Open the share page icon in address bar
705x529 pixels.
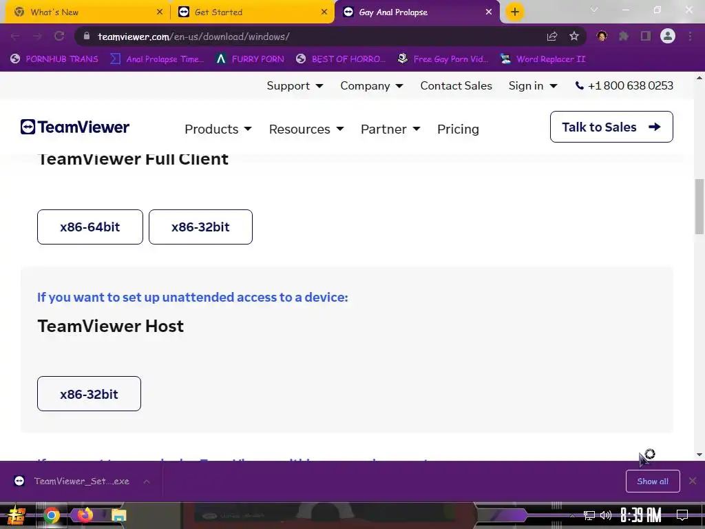coord(552,37)
